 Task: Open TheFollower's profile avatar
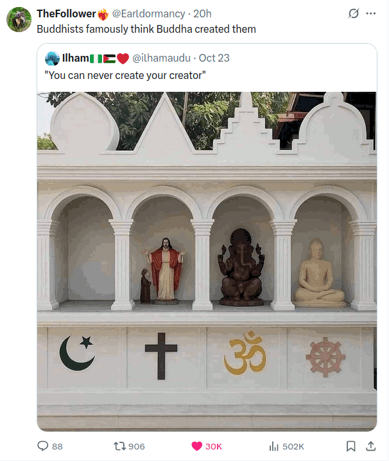pyautogui.click(x=19, y=20)
